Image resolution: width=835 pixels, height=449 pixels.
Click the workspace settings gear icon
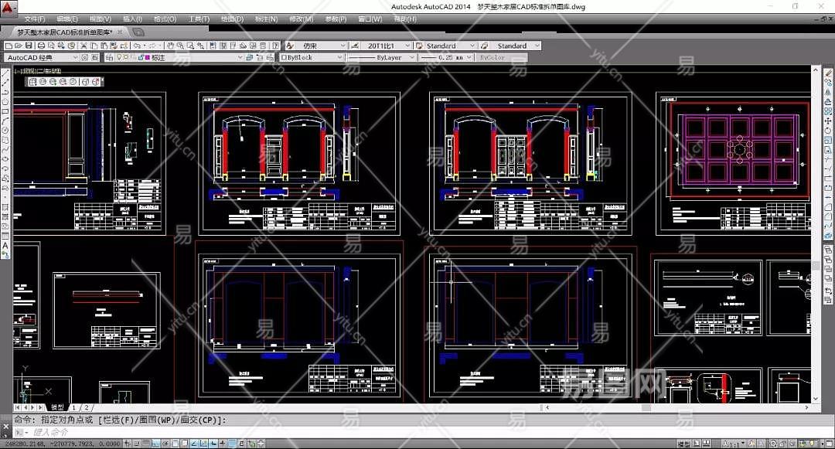point(84,57)
